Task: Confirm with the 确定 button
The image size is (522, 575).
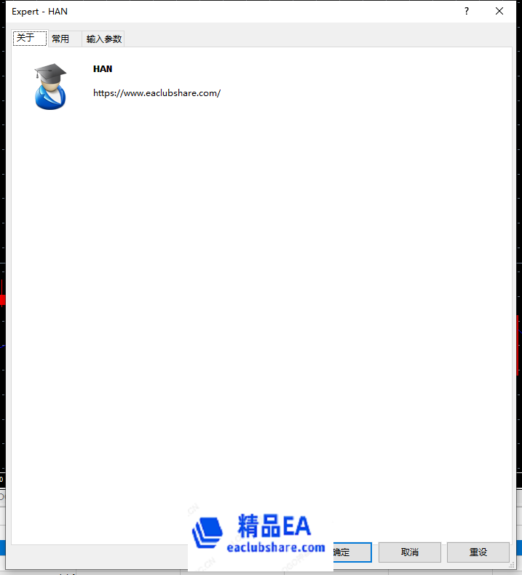Action: pos(352,552)
